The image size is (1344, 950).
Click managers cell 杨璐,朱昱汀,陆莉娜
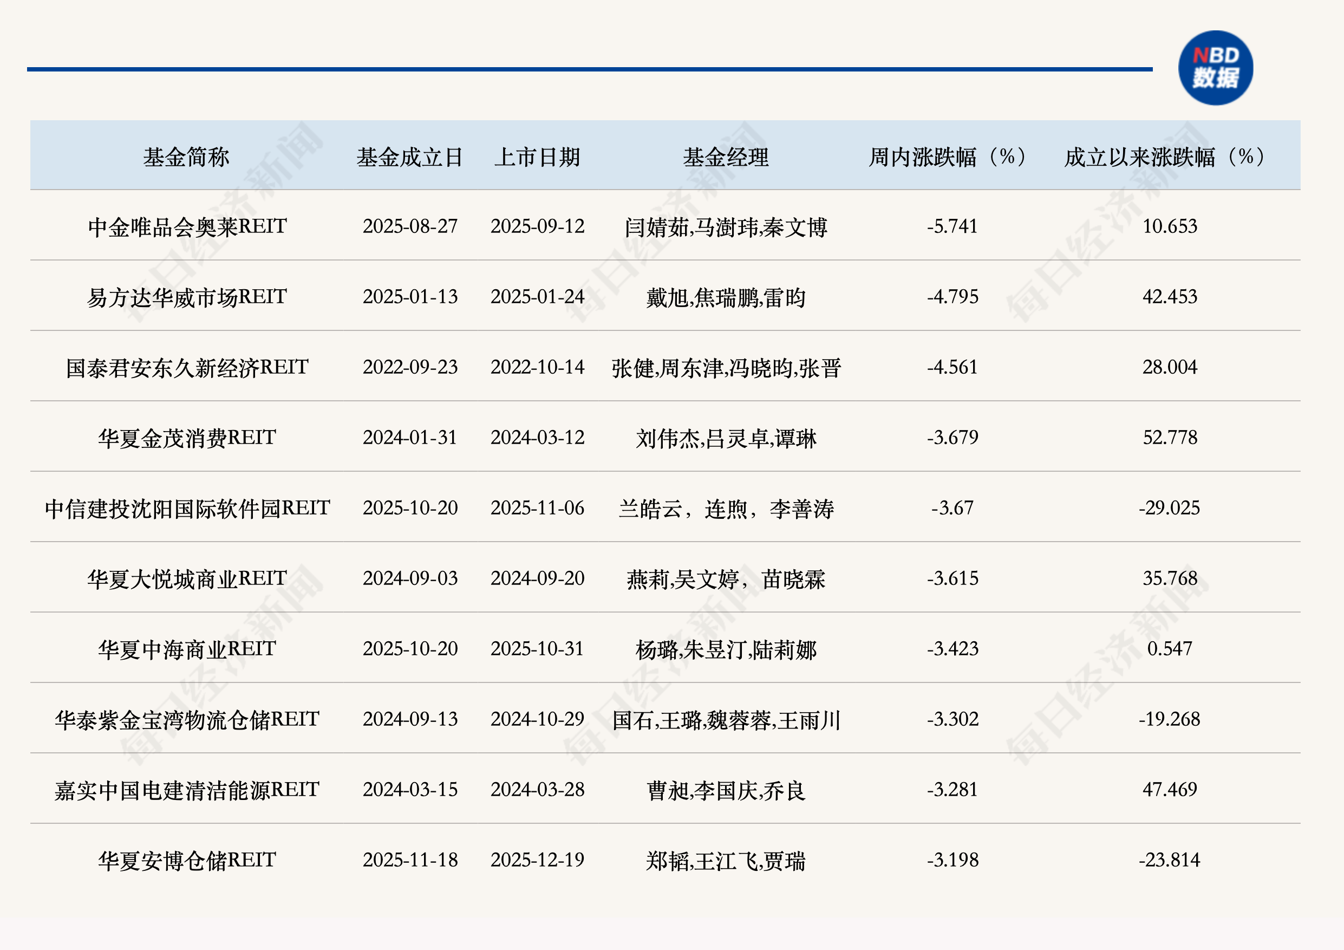coord(726,649)
